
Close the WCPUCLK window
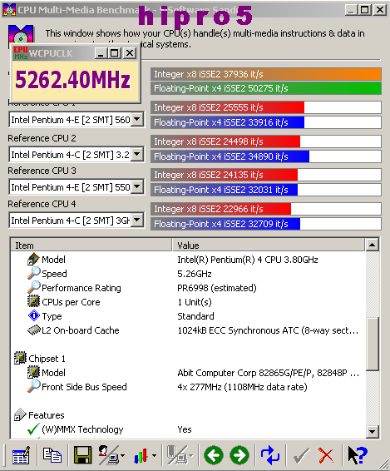(130, 53)
